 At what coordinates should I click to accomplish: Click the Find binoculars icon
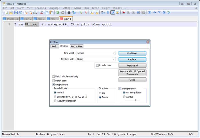coord(69,12)
